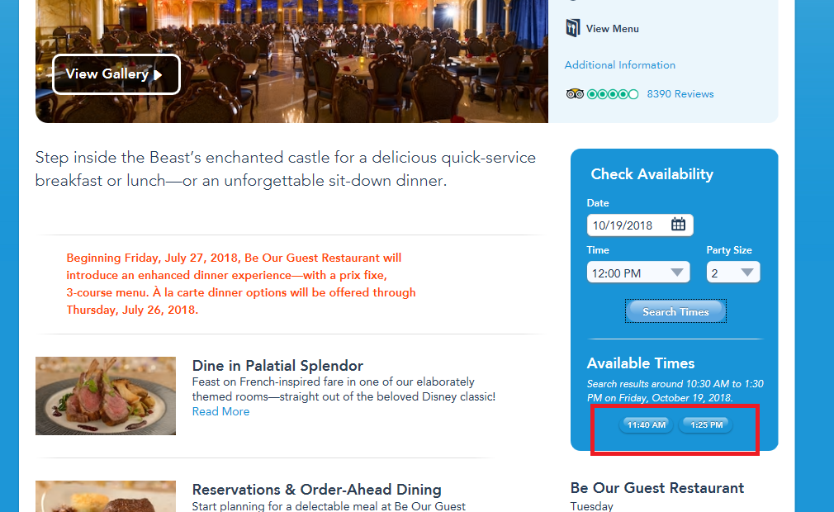Open the Read More link under Palatial Splendor
834x512 pixels.
click(220, 411)
